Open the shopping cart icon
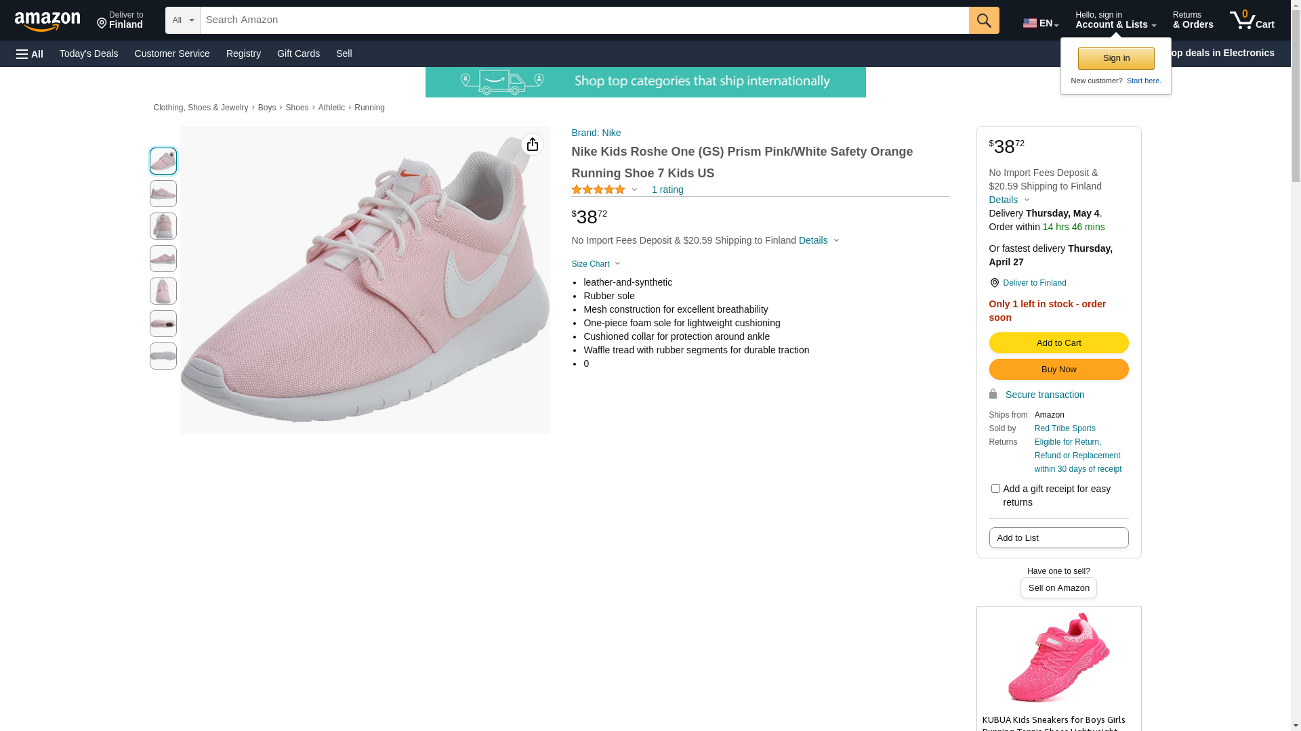 click(x=1251, y=20)
